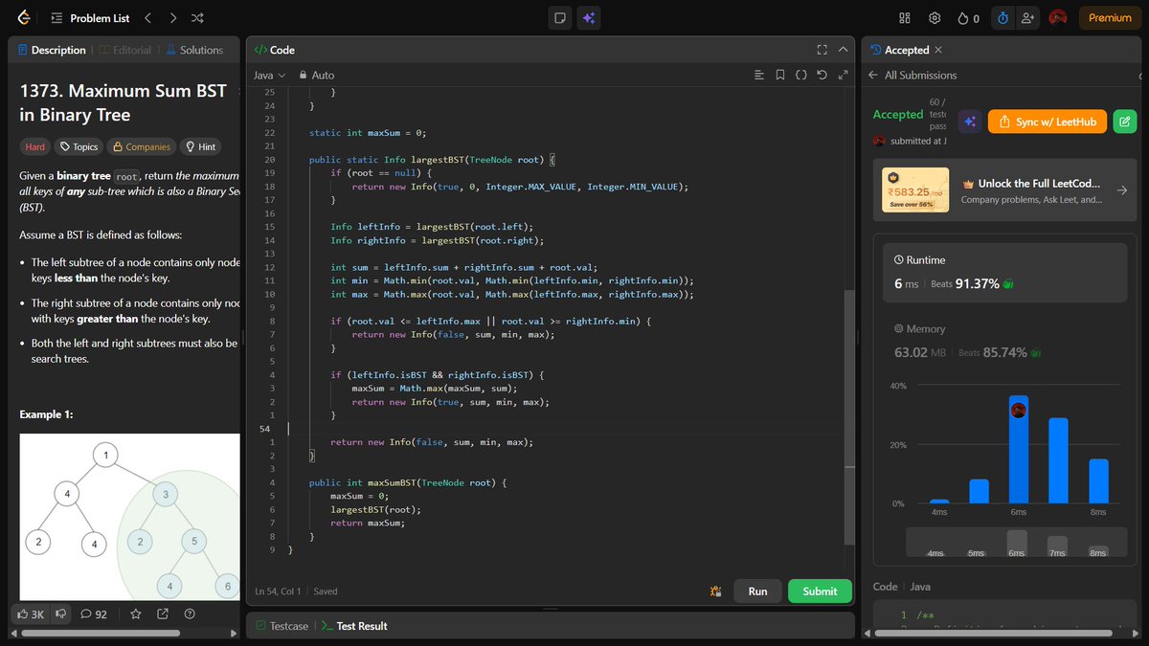Click the 8ms range selector bar

(x=1098, y=550)
